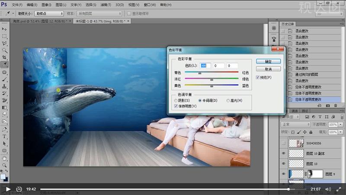
Task: Open the 图像(I) menu
Action: (x=46, y=5)
